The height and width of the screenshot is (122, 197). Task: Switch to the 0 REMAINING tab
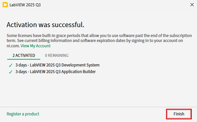[x=57, y=55]
